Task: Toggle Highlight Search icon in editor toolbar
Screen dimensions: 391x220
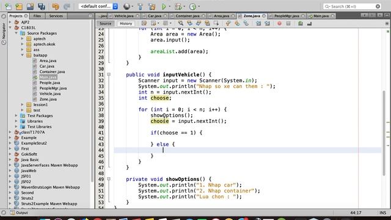Action: click(x=207, y=23)
